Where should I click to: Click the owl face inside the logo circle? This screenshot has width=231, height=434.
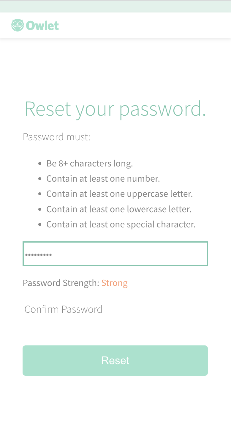point(18,24)
